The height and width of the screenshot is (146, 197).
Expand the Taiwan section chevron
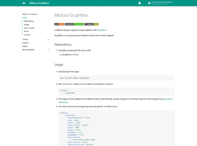coord(48,39)
